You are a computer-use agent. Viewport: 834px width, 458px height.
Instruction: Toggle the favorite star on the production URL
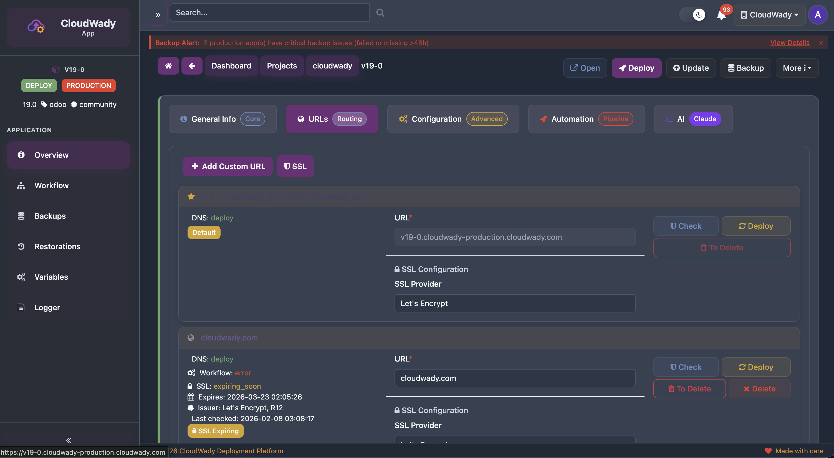191,196
